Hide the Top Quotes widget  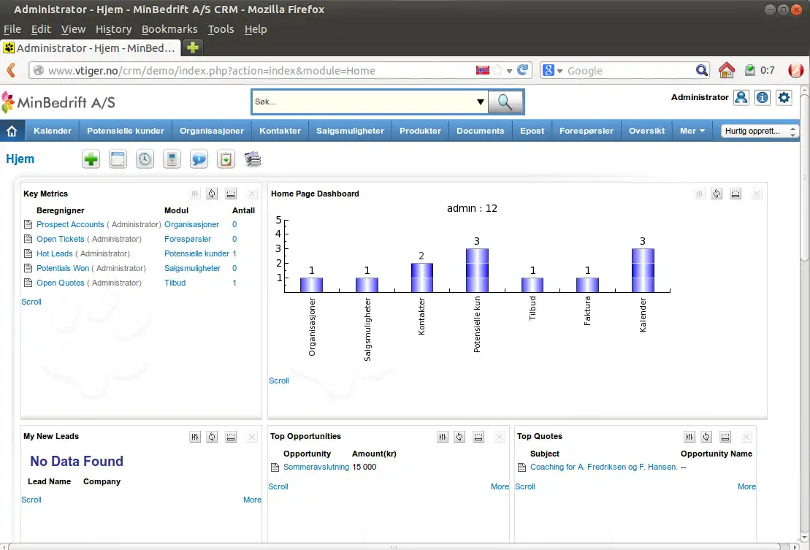pos(725,437)
